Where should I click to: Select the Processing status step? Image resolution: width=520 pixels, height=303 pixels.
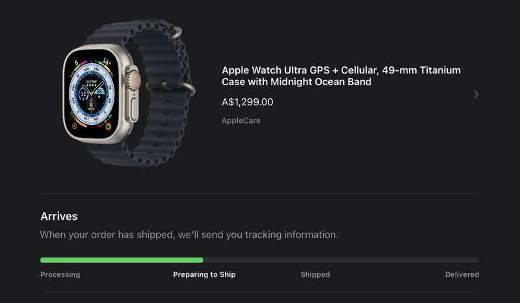click(60, 274)
